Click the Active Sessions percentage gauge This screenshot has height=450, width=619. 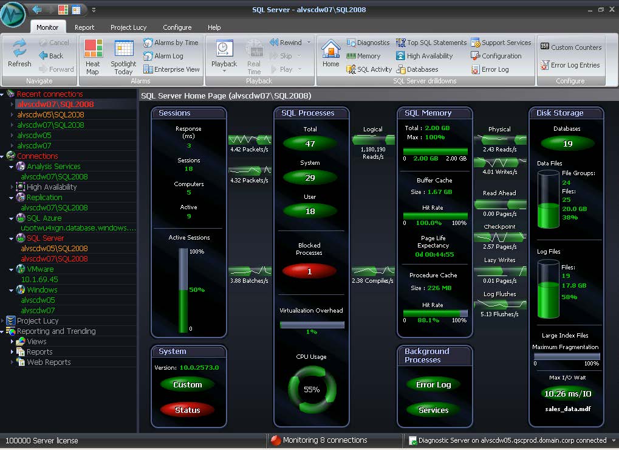(x=183, y=290)
